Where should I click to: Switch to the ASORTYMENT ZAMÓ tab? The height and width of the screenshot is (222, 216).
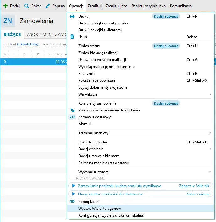(47, 34)
